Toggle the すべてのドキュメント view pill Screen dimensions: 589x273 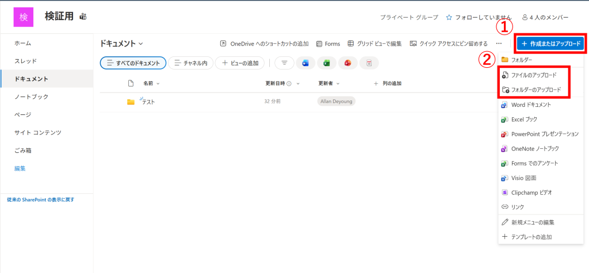click(x=133, y=63)
